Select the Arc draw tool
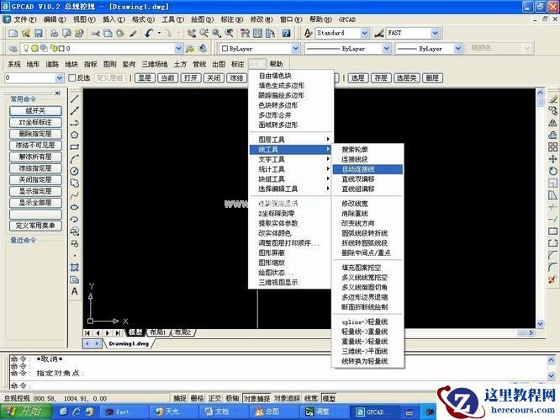 click(74, 159)
